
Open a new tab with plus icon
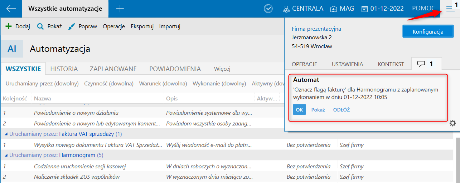pyautogui.click(x=120, y=9)
